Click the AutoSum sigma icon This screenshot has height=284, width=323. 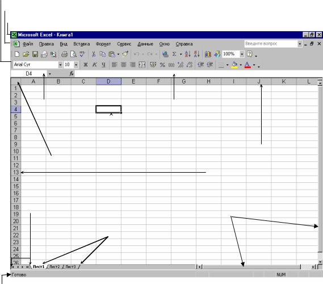click(x=174, y=54)
